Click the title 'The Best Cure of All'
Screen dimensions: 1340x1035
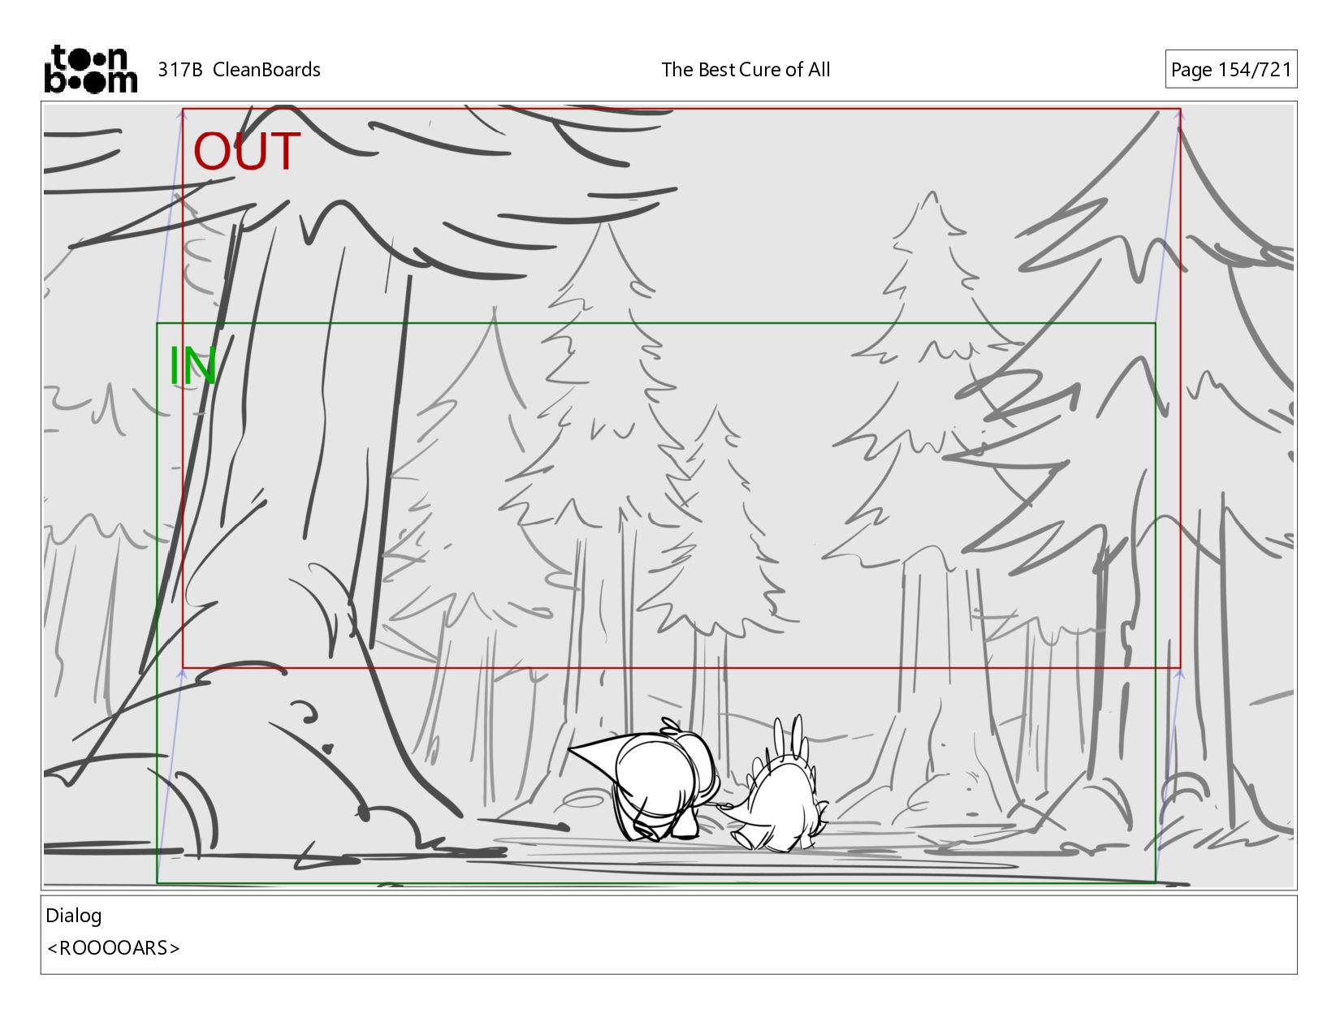[x=746, y=70]
